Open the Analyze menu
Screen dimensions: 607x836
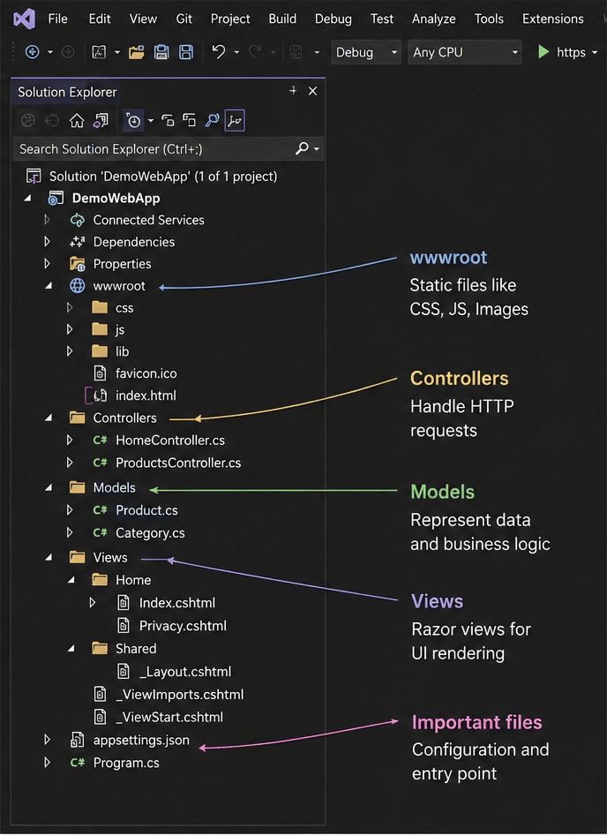coord(434,19)
